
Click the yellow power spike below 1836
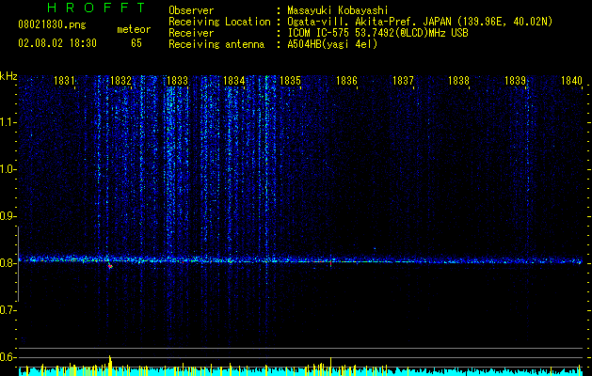(330, 367)
